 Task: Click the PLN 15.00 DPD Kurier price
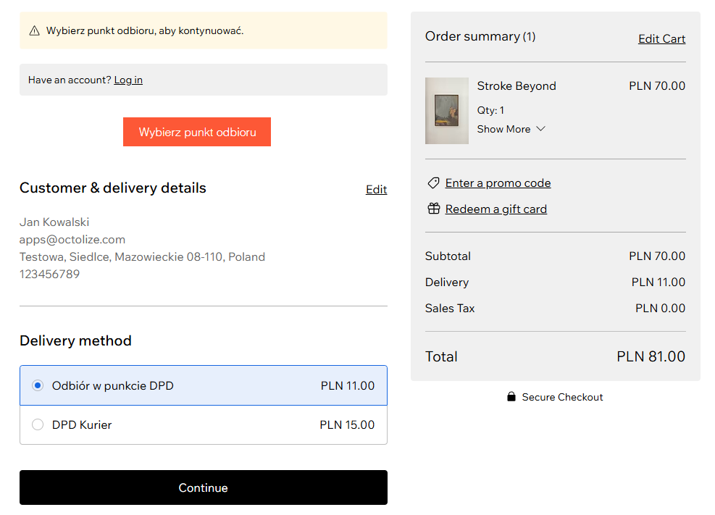click(x=347, y=425)
